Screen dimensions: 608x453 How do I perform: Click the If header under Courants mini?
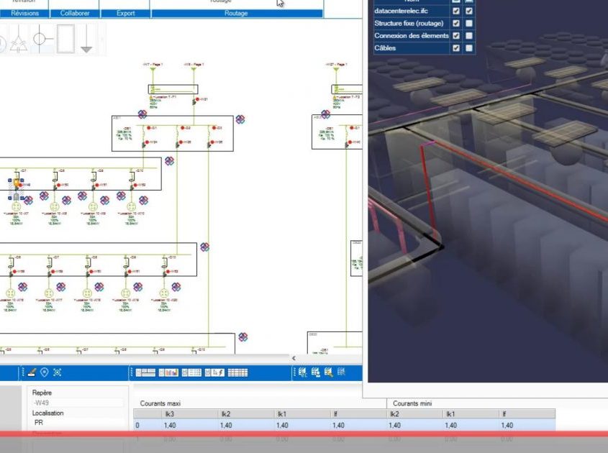click(x=527, y=414)
